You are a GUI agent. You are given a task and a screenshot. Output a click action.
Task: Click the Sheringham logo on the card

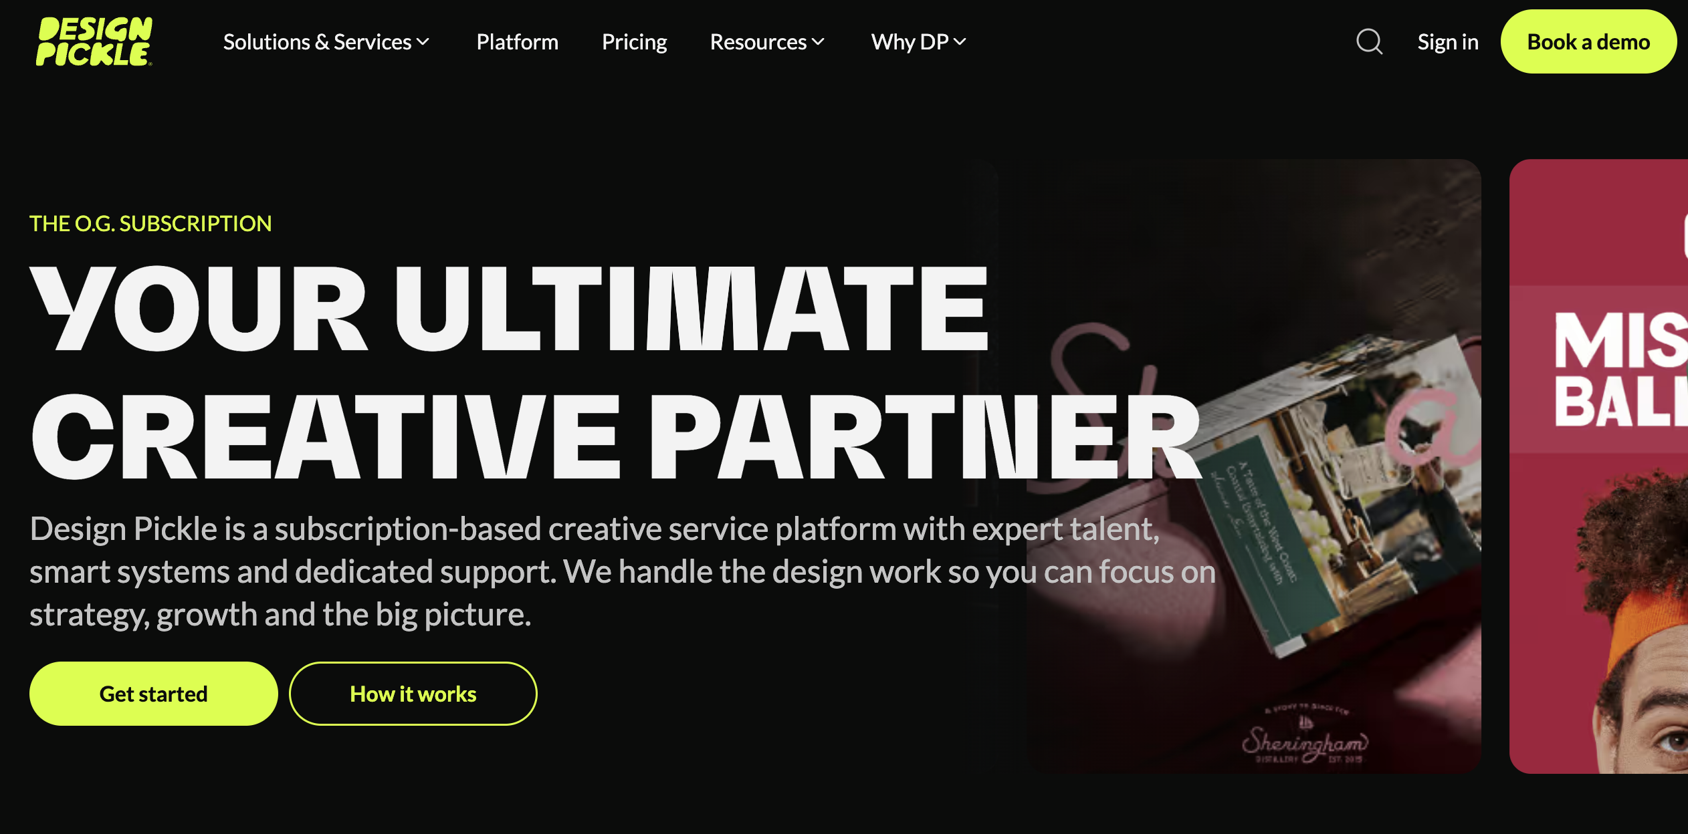1305,735
